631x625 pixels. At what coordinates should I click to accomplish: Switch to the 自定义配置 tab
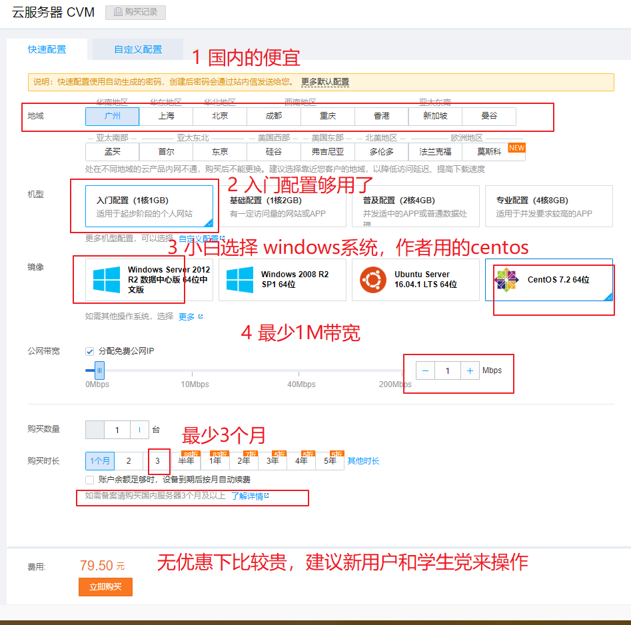138,49
